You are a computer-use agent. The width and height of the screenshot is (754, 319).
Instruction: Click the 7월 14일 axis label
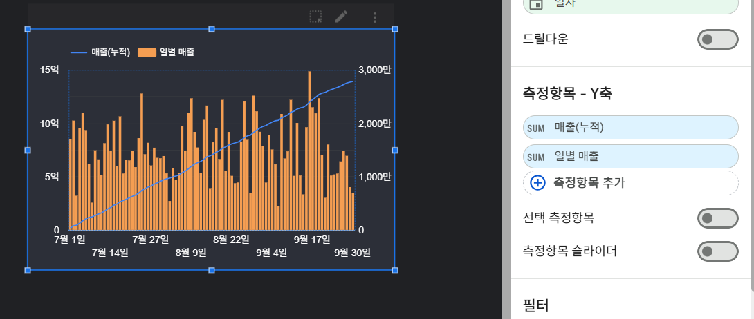(110, 253)
